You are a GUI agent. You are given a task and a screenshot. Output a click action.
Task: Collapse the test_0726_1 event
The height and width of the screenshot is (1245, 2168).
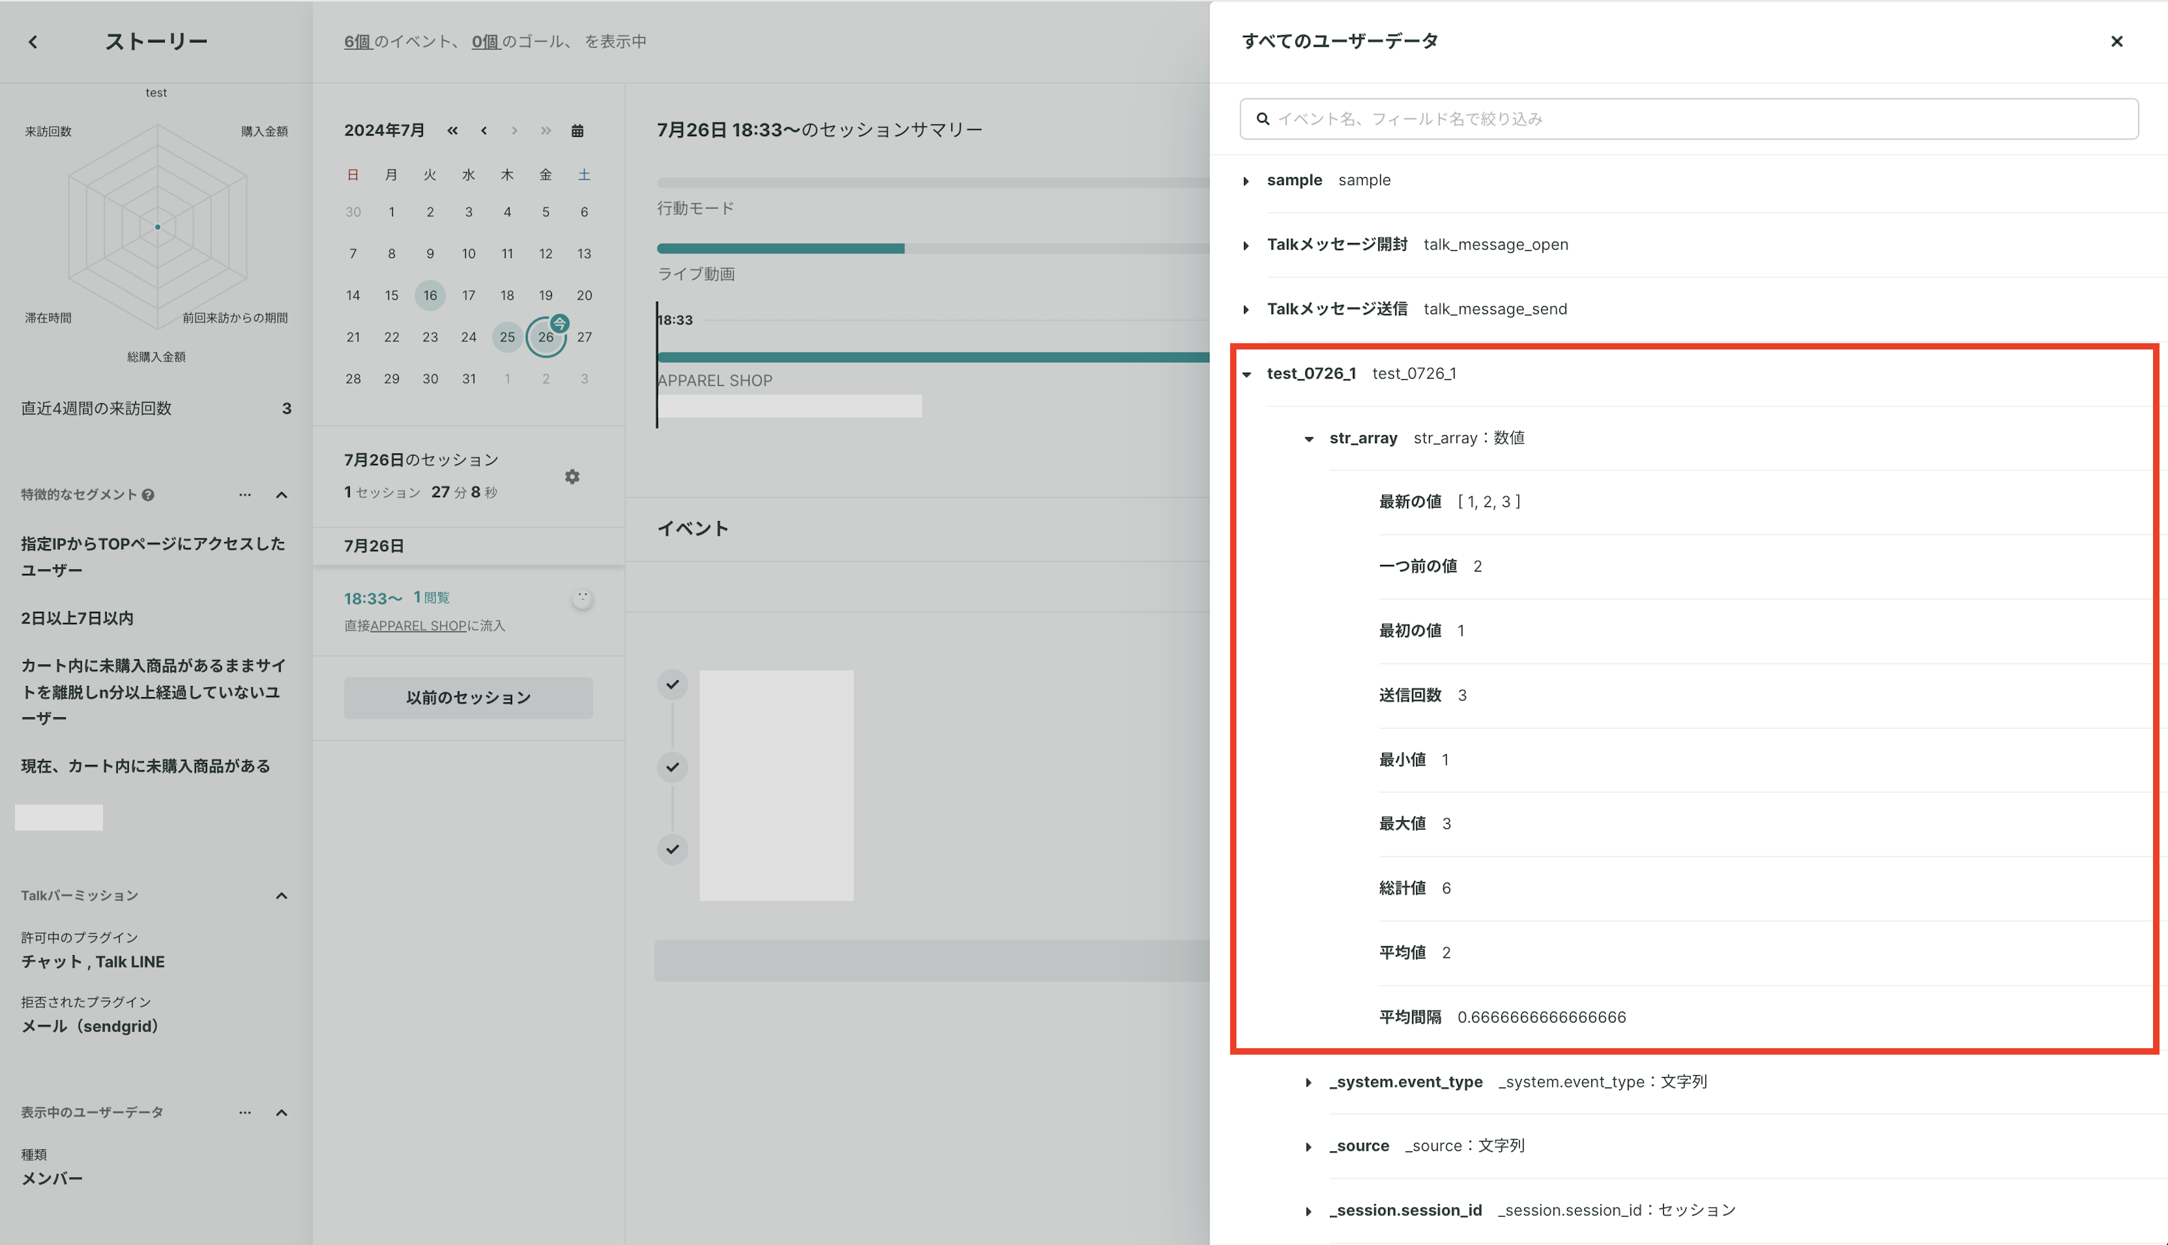(x=1247, y=375)
